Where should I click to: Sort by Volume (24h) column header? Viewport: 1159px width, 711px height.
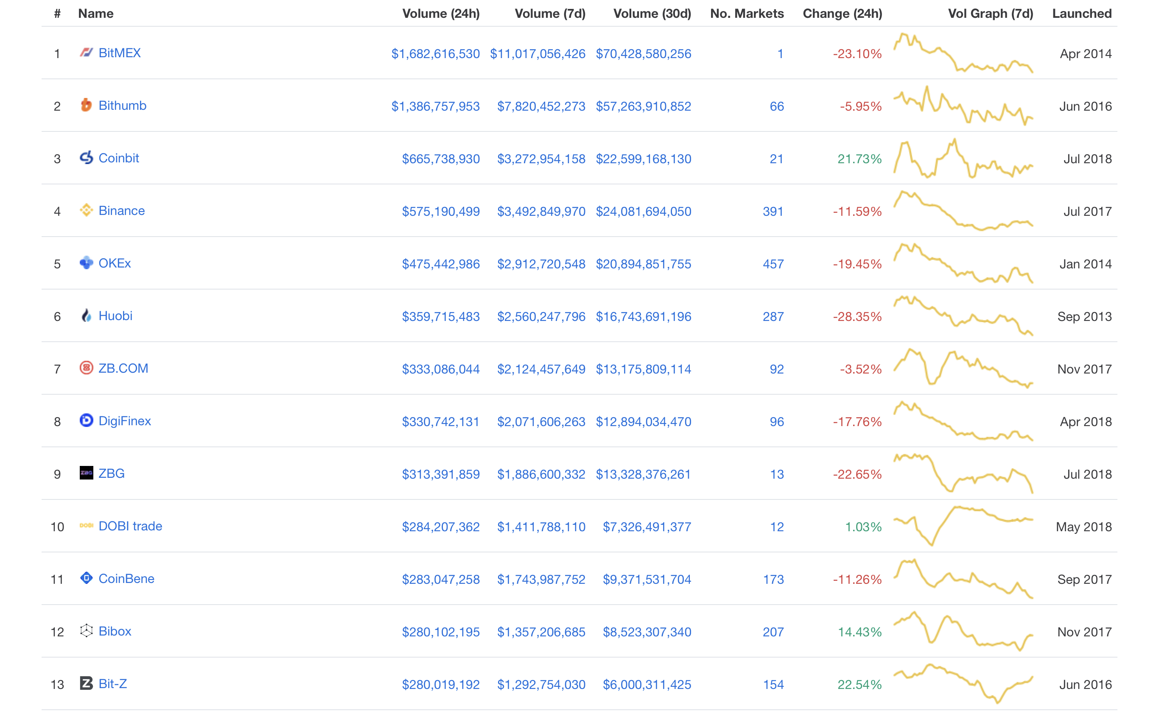(441, 14)
